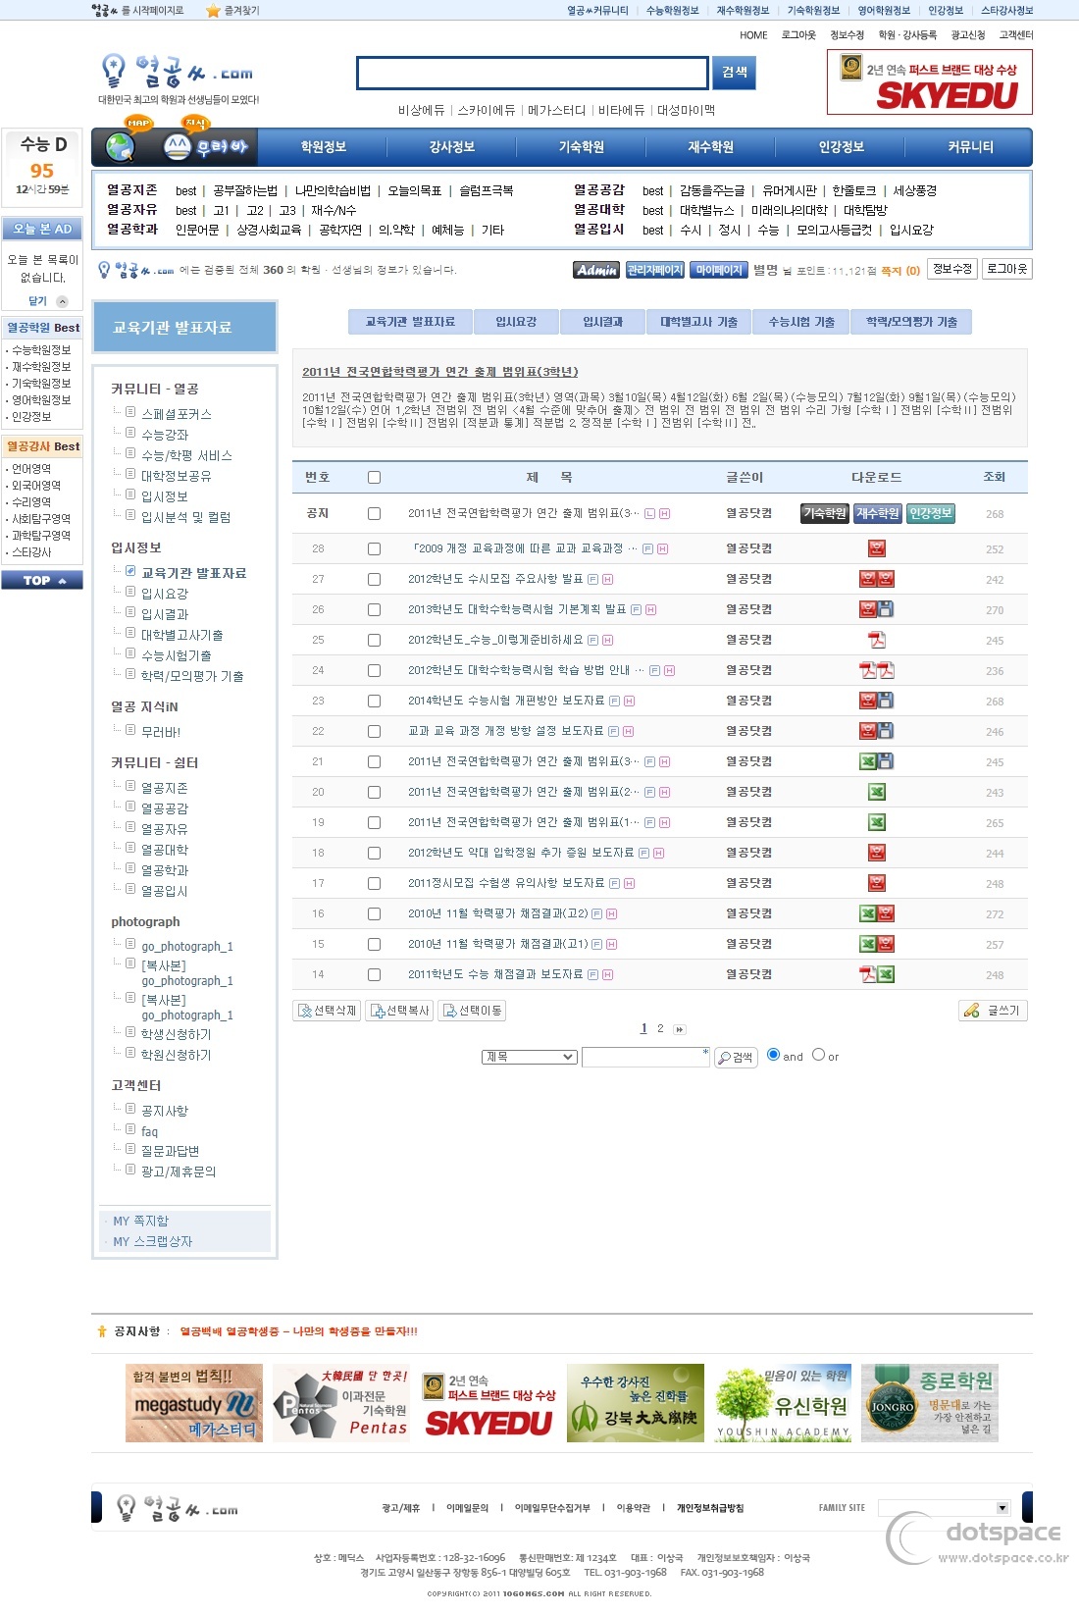Open the MAP globe icon in navigation bar
The image size is (1079, 1614).
click(121, 147)
